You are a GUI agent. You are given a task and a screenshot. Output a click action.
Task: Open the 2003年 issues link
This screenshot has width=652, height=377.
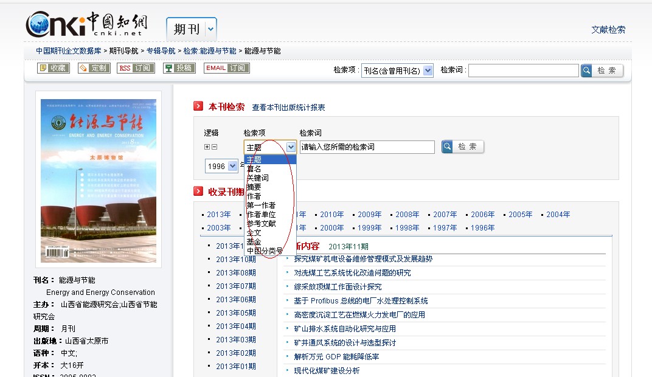coord(219,228)
